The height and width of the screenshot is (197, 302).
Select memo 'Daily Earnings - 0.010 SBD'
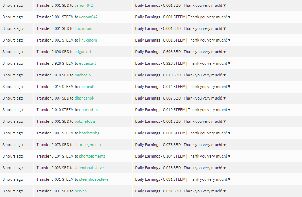pos(158,75)
